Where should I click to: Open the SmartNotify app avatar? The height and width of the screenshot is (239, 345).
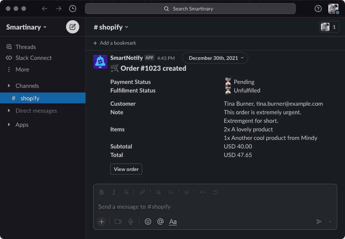100,62
